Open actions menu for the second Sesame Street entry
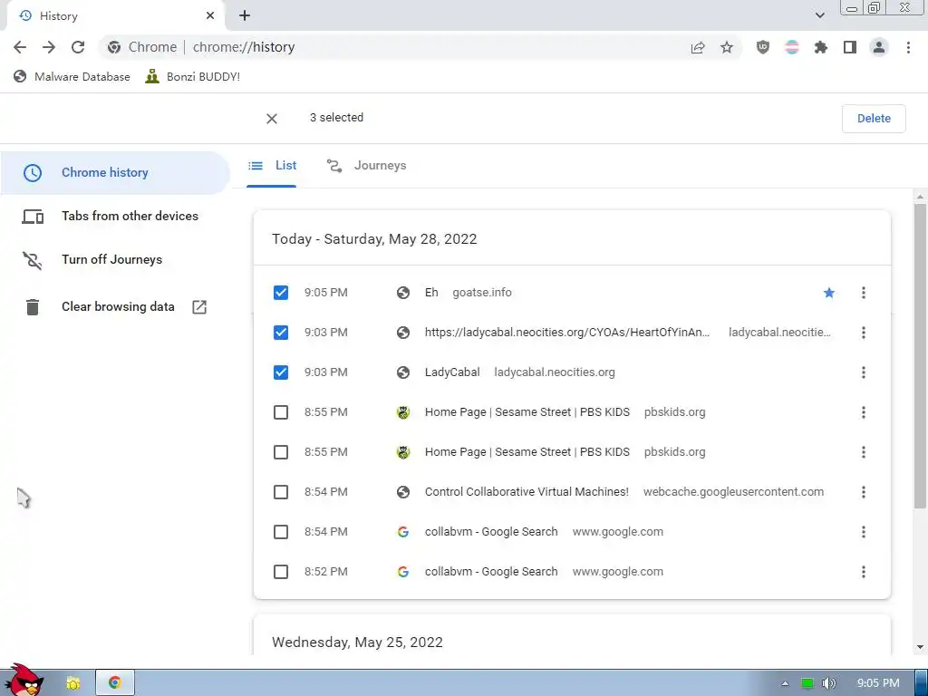Screen dimensions: 928x696 pyautogui.click(x=864, y=452)
